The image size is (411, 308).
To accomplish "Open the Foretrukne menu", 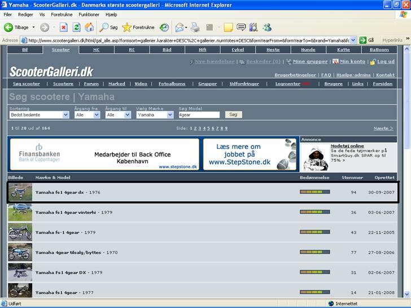I will [61, 14].
